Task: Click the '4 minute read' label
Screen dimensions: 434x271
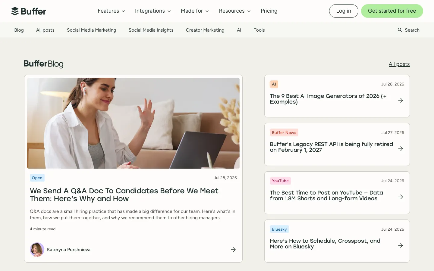Action: click(x=42, y=229)
